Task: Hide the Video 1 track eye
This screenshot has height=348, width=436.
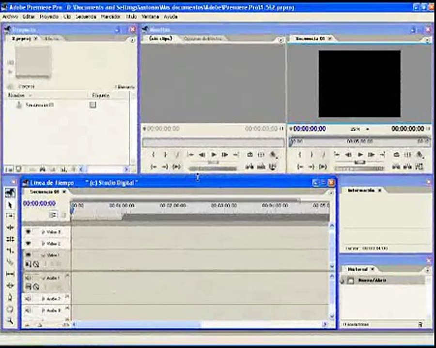Action: 28,255
